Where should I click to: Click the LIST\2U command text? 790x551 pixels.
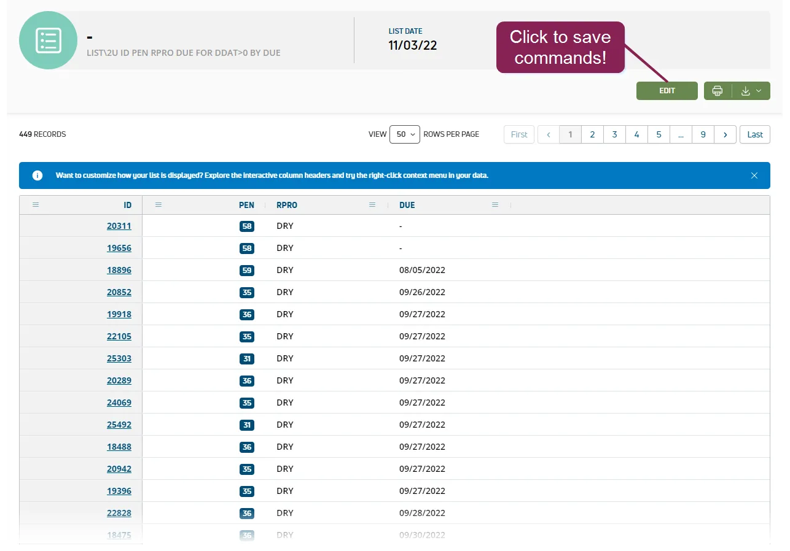pyautogui.click(x=184, y=53)
